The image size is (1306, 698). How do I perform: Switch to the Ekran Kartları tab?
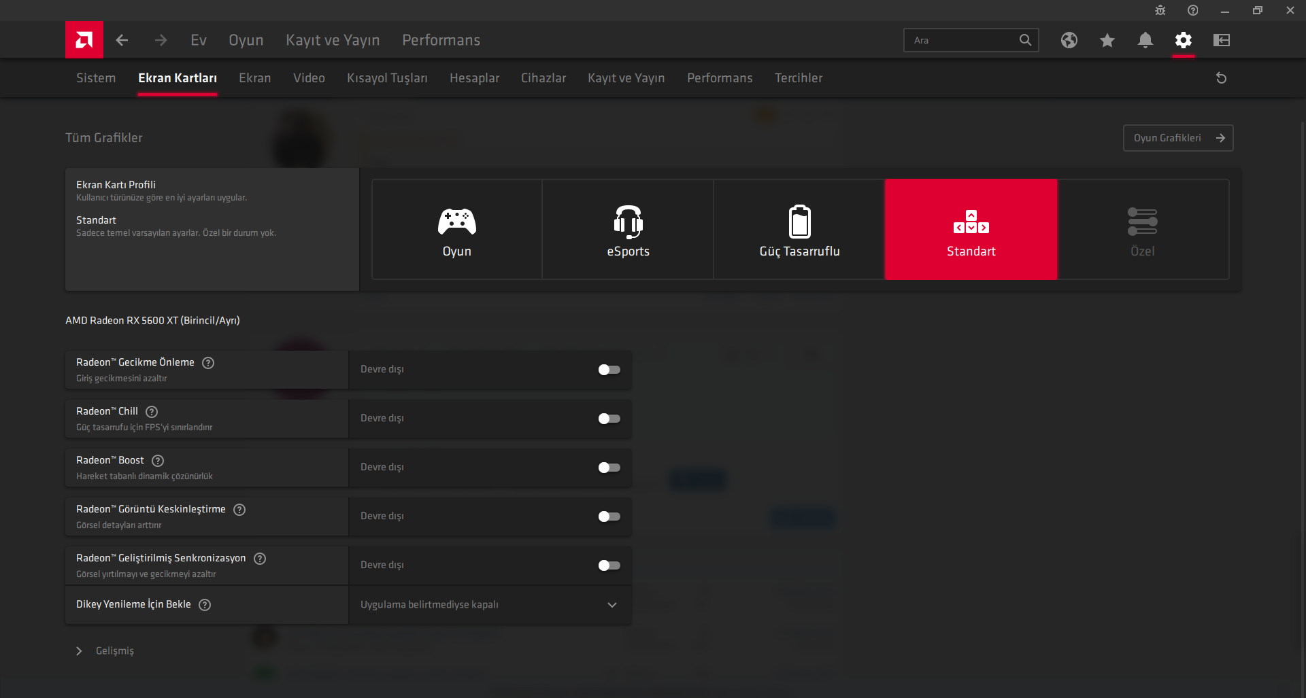coord(178,78)
